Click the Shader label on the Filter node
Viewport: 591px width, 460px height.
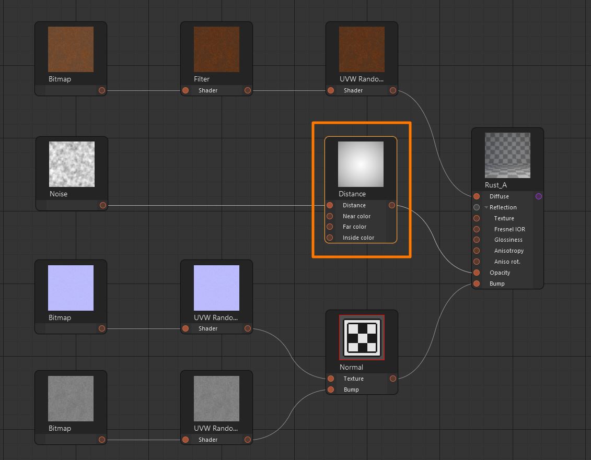(x=208, y=90)
